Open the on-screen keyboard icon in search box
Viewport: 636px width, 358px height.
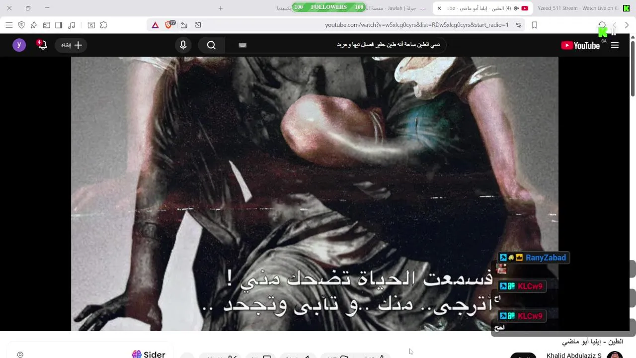242,45
